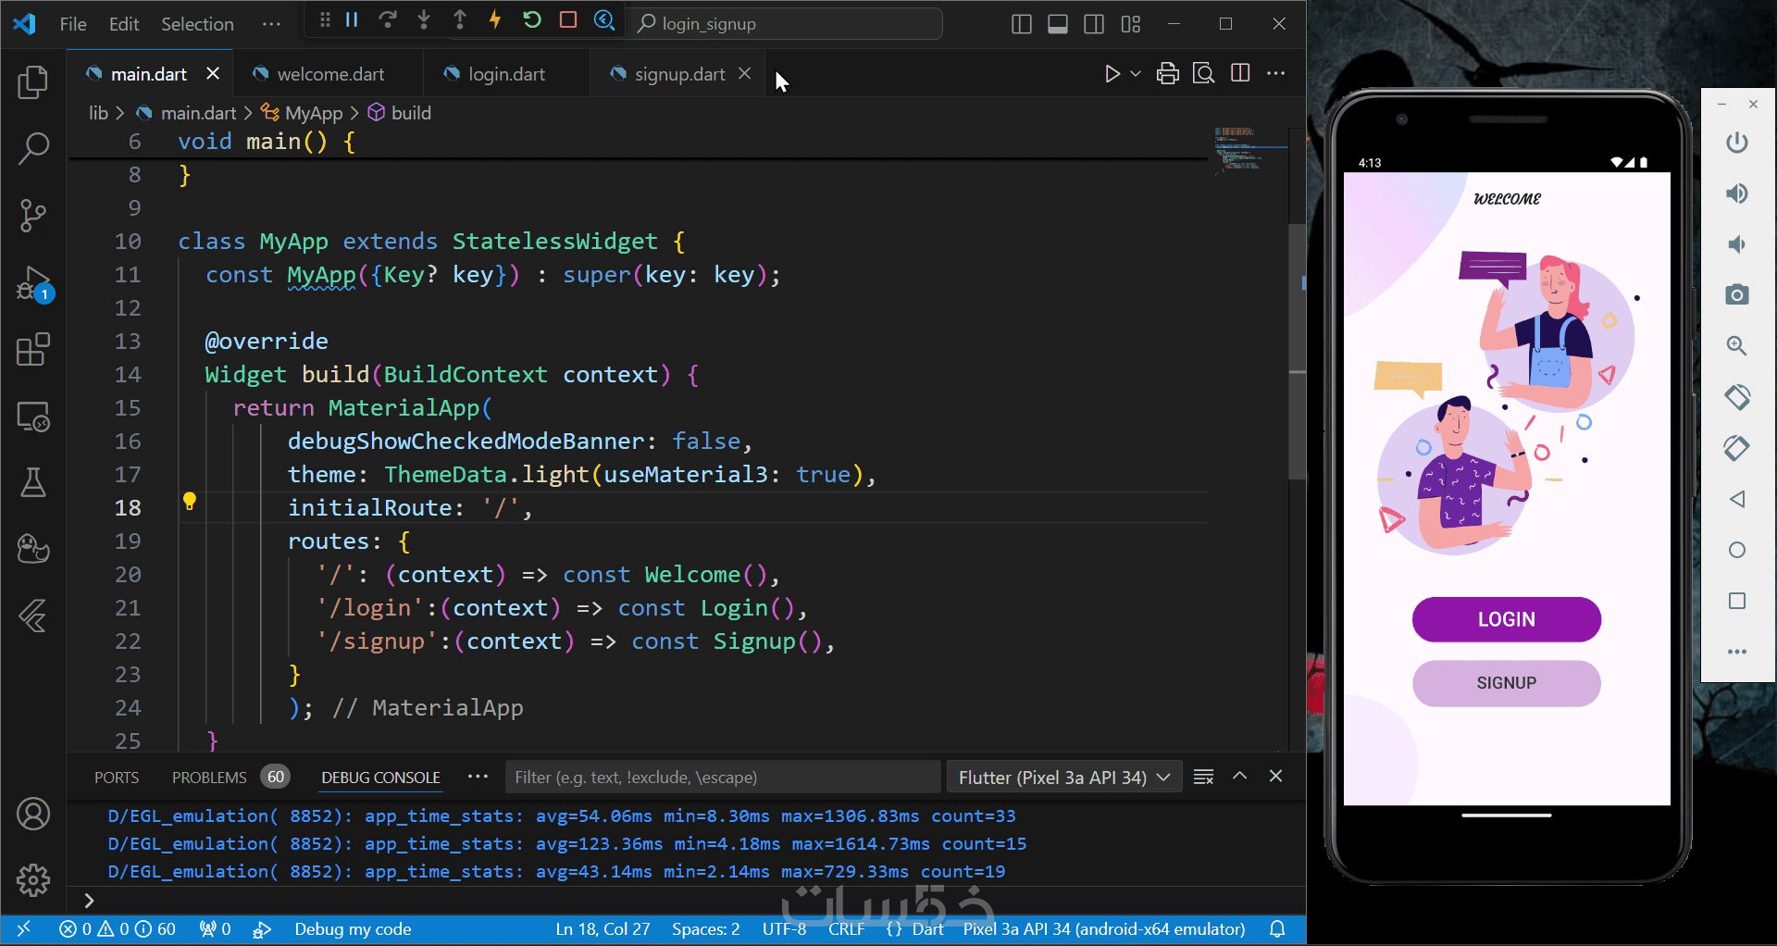This screenshot has width=1777, height=946.
Task: Open the Extensions view icon
Action: [33, 350]
